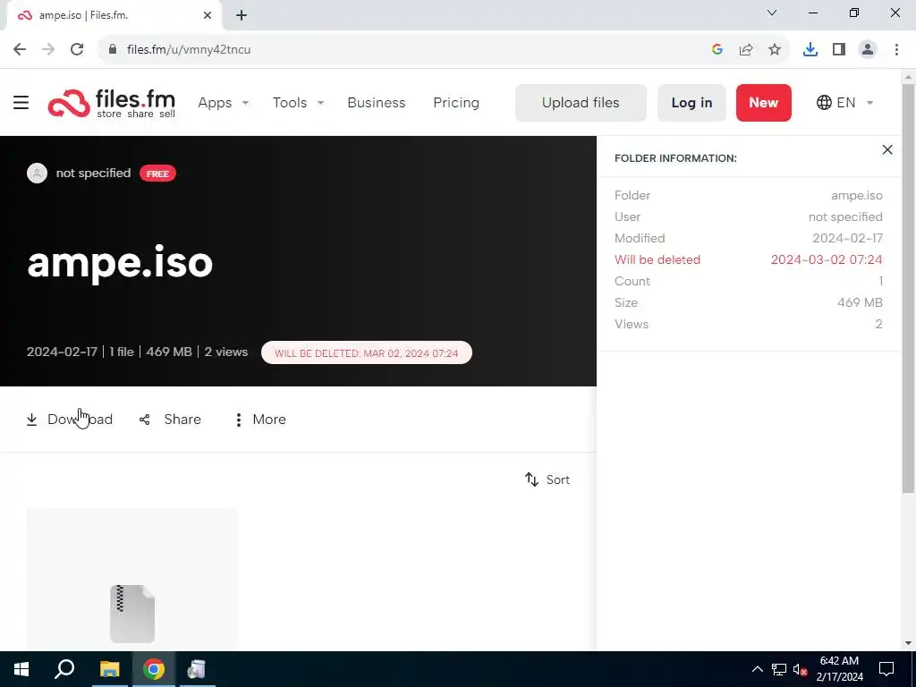
Task: Click the 469 MB size value
Action: (860, 302)
